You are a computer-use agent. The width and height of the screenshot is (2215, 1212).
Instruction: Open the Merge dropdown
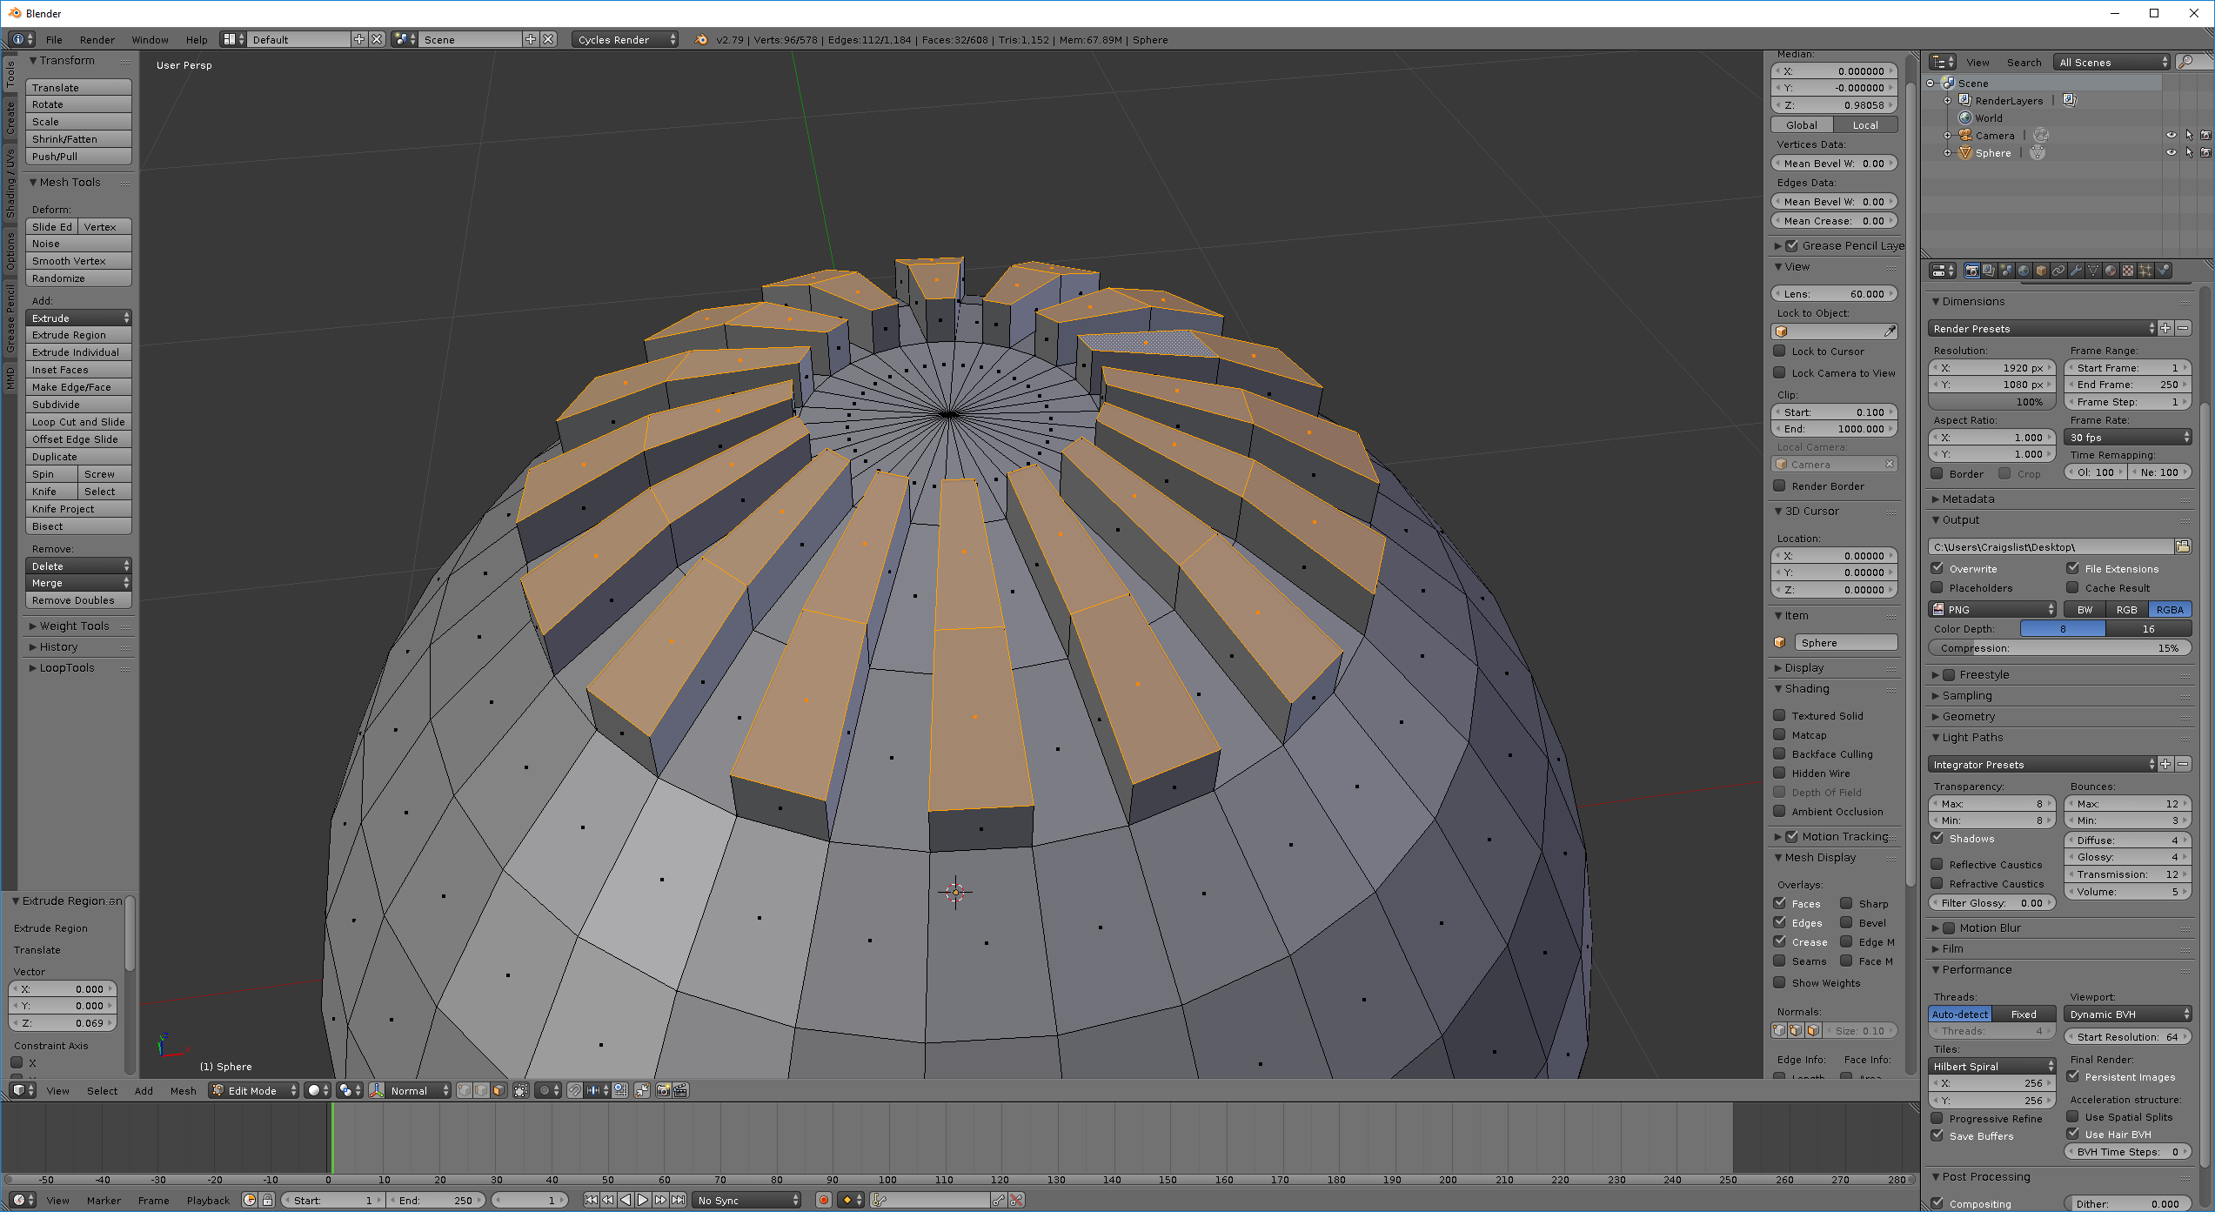(78, 583)
